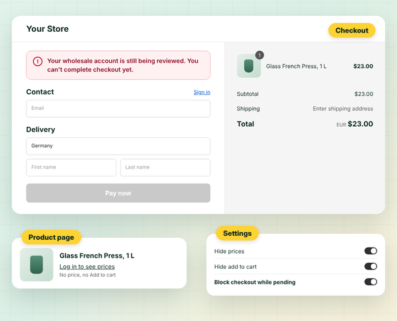Click the Contact section heading
The width and height of the screenshot is (397, 321).
(x=40, y=92)
